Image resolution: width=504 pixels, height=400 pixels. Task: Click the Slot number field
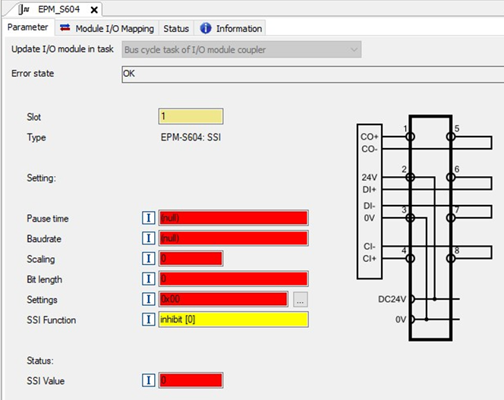click(x=191, y=117)
